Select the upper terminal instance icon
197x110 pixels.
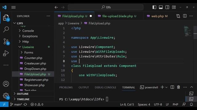191,94
